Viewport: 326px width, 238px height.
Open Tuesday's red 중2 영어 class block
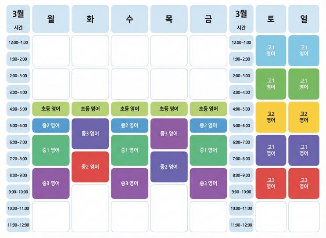(90, 167)
